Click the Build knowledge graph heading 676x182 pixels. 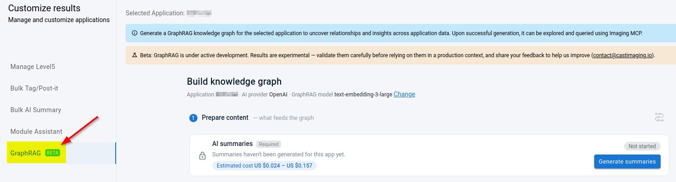tap(234, 82)
